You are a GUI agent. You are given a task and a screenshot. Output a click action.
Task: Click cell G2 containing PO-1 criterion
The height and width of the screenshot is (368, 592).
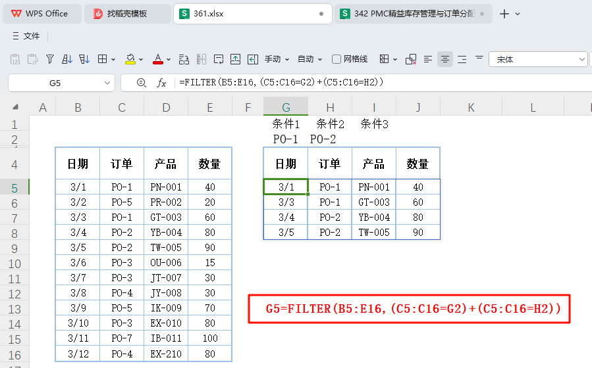pos(286,139)
